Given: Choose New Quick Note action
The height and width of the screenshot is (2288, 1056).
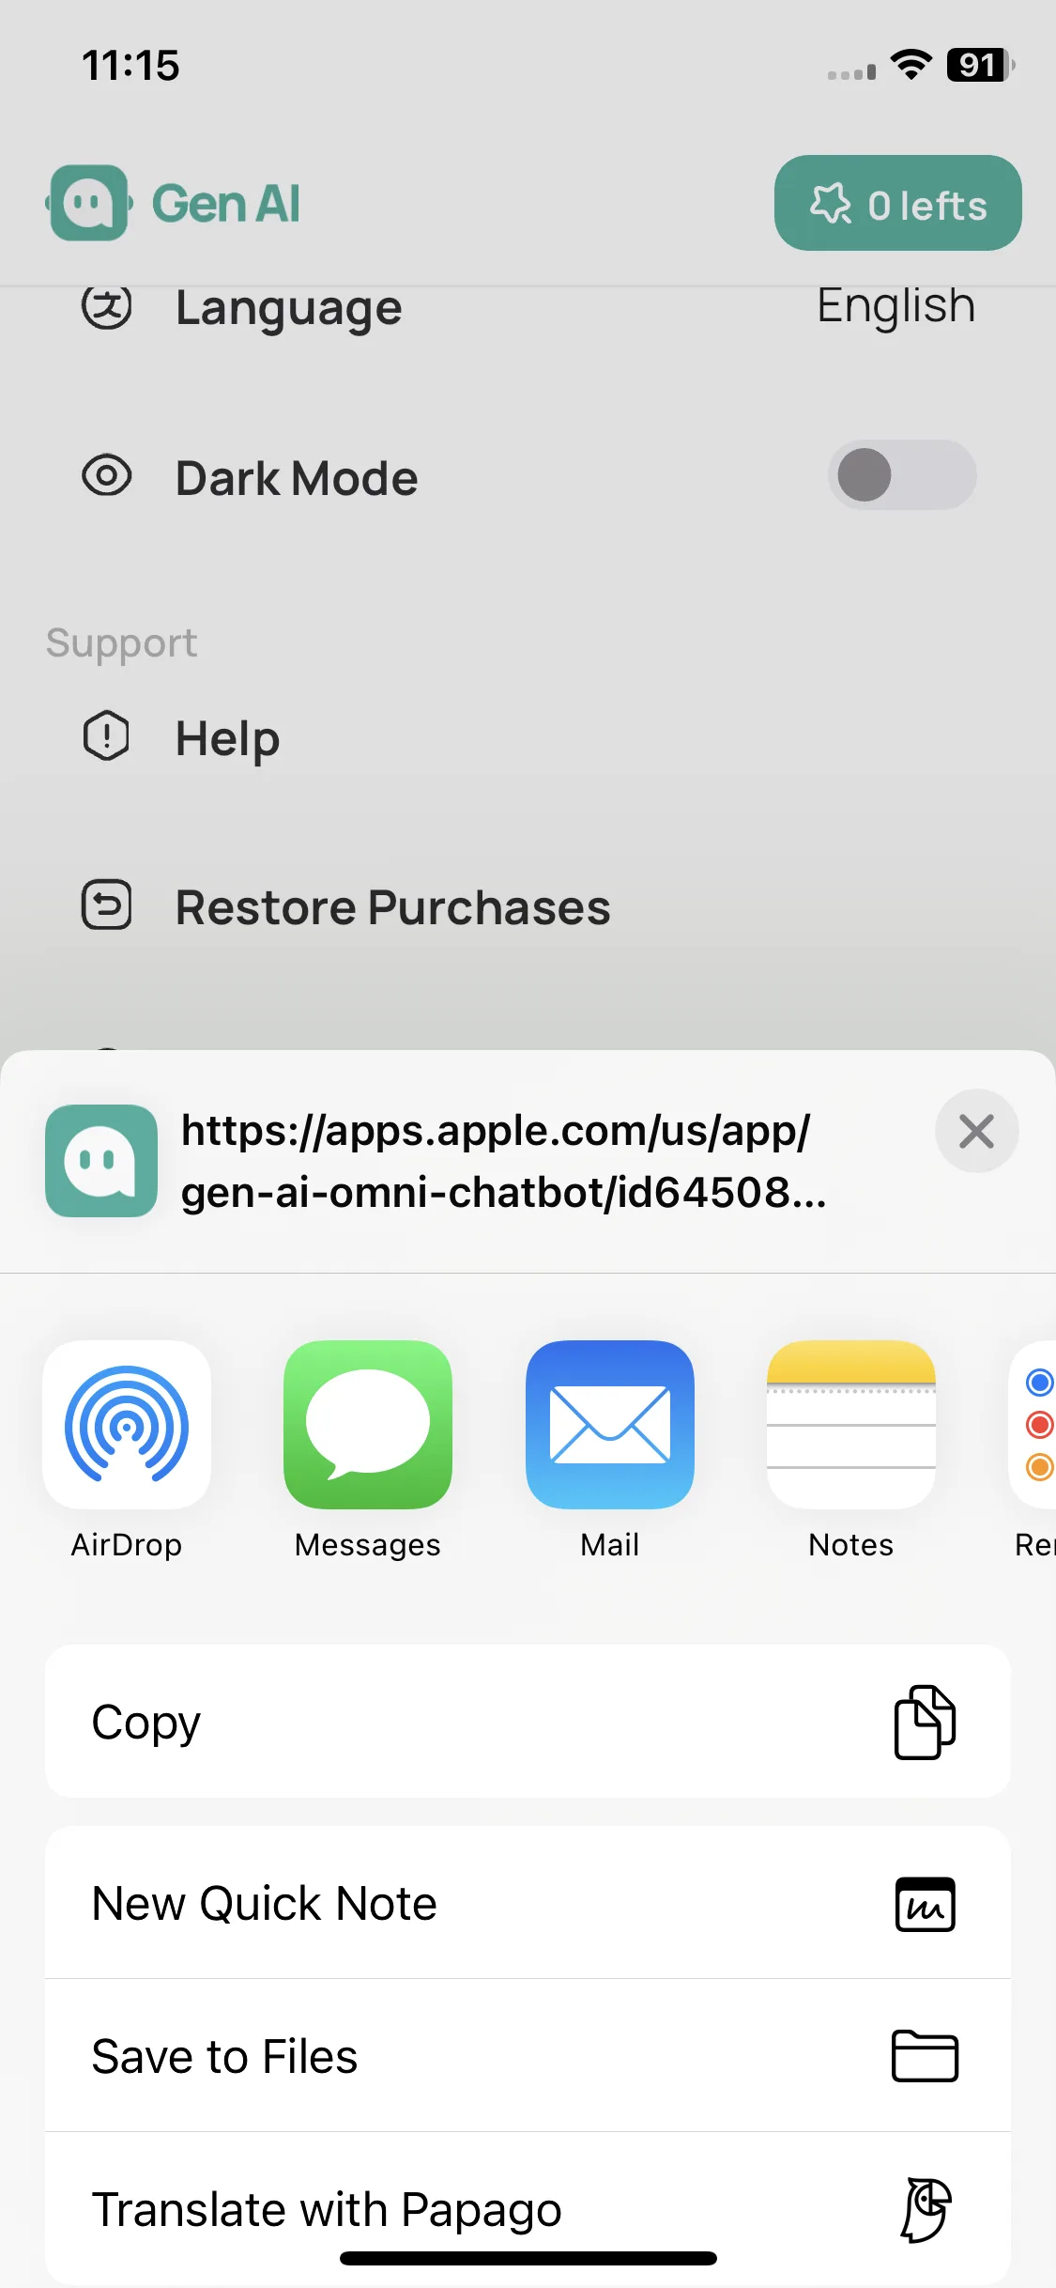Looking at the screenshot, I should tap(528, 1903).
